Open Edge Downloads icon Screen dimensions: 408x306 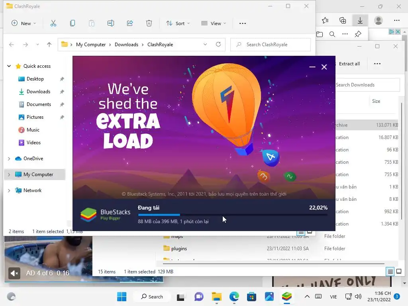(x=360, y=20)
